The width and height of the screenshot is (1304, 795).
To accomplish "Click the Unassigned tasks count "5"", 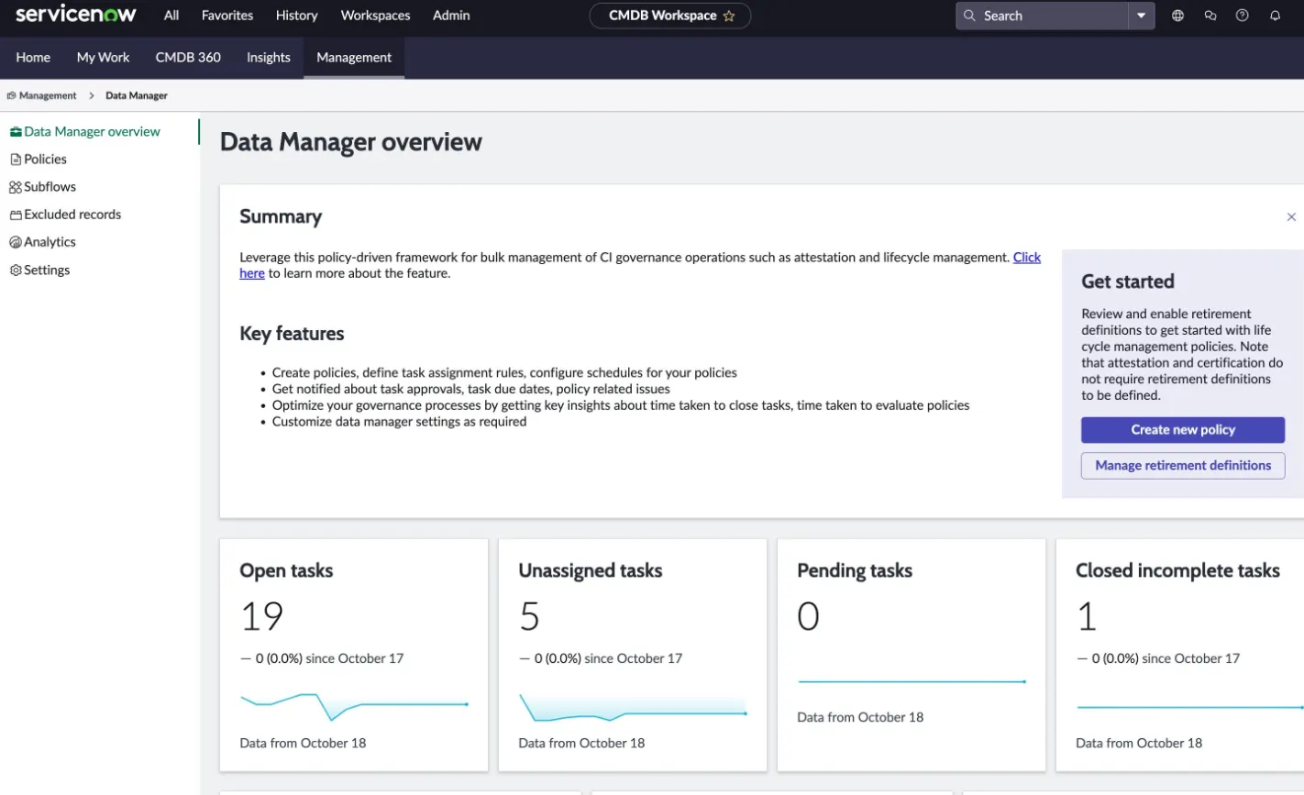I will point(529,616).
